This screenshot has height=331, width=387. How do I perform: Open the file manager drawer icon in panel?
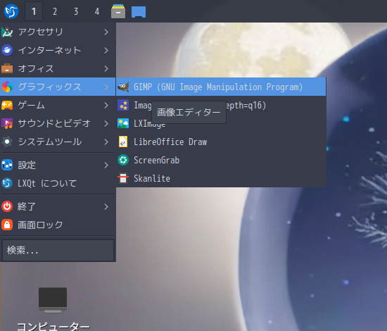pos(118,11)
